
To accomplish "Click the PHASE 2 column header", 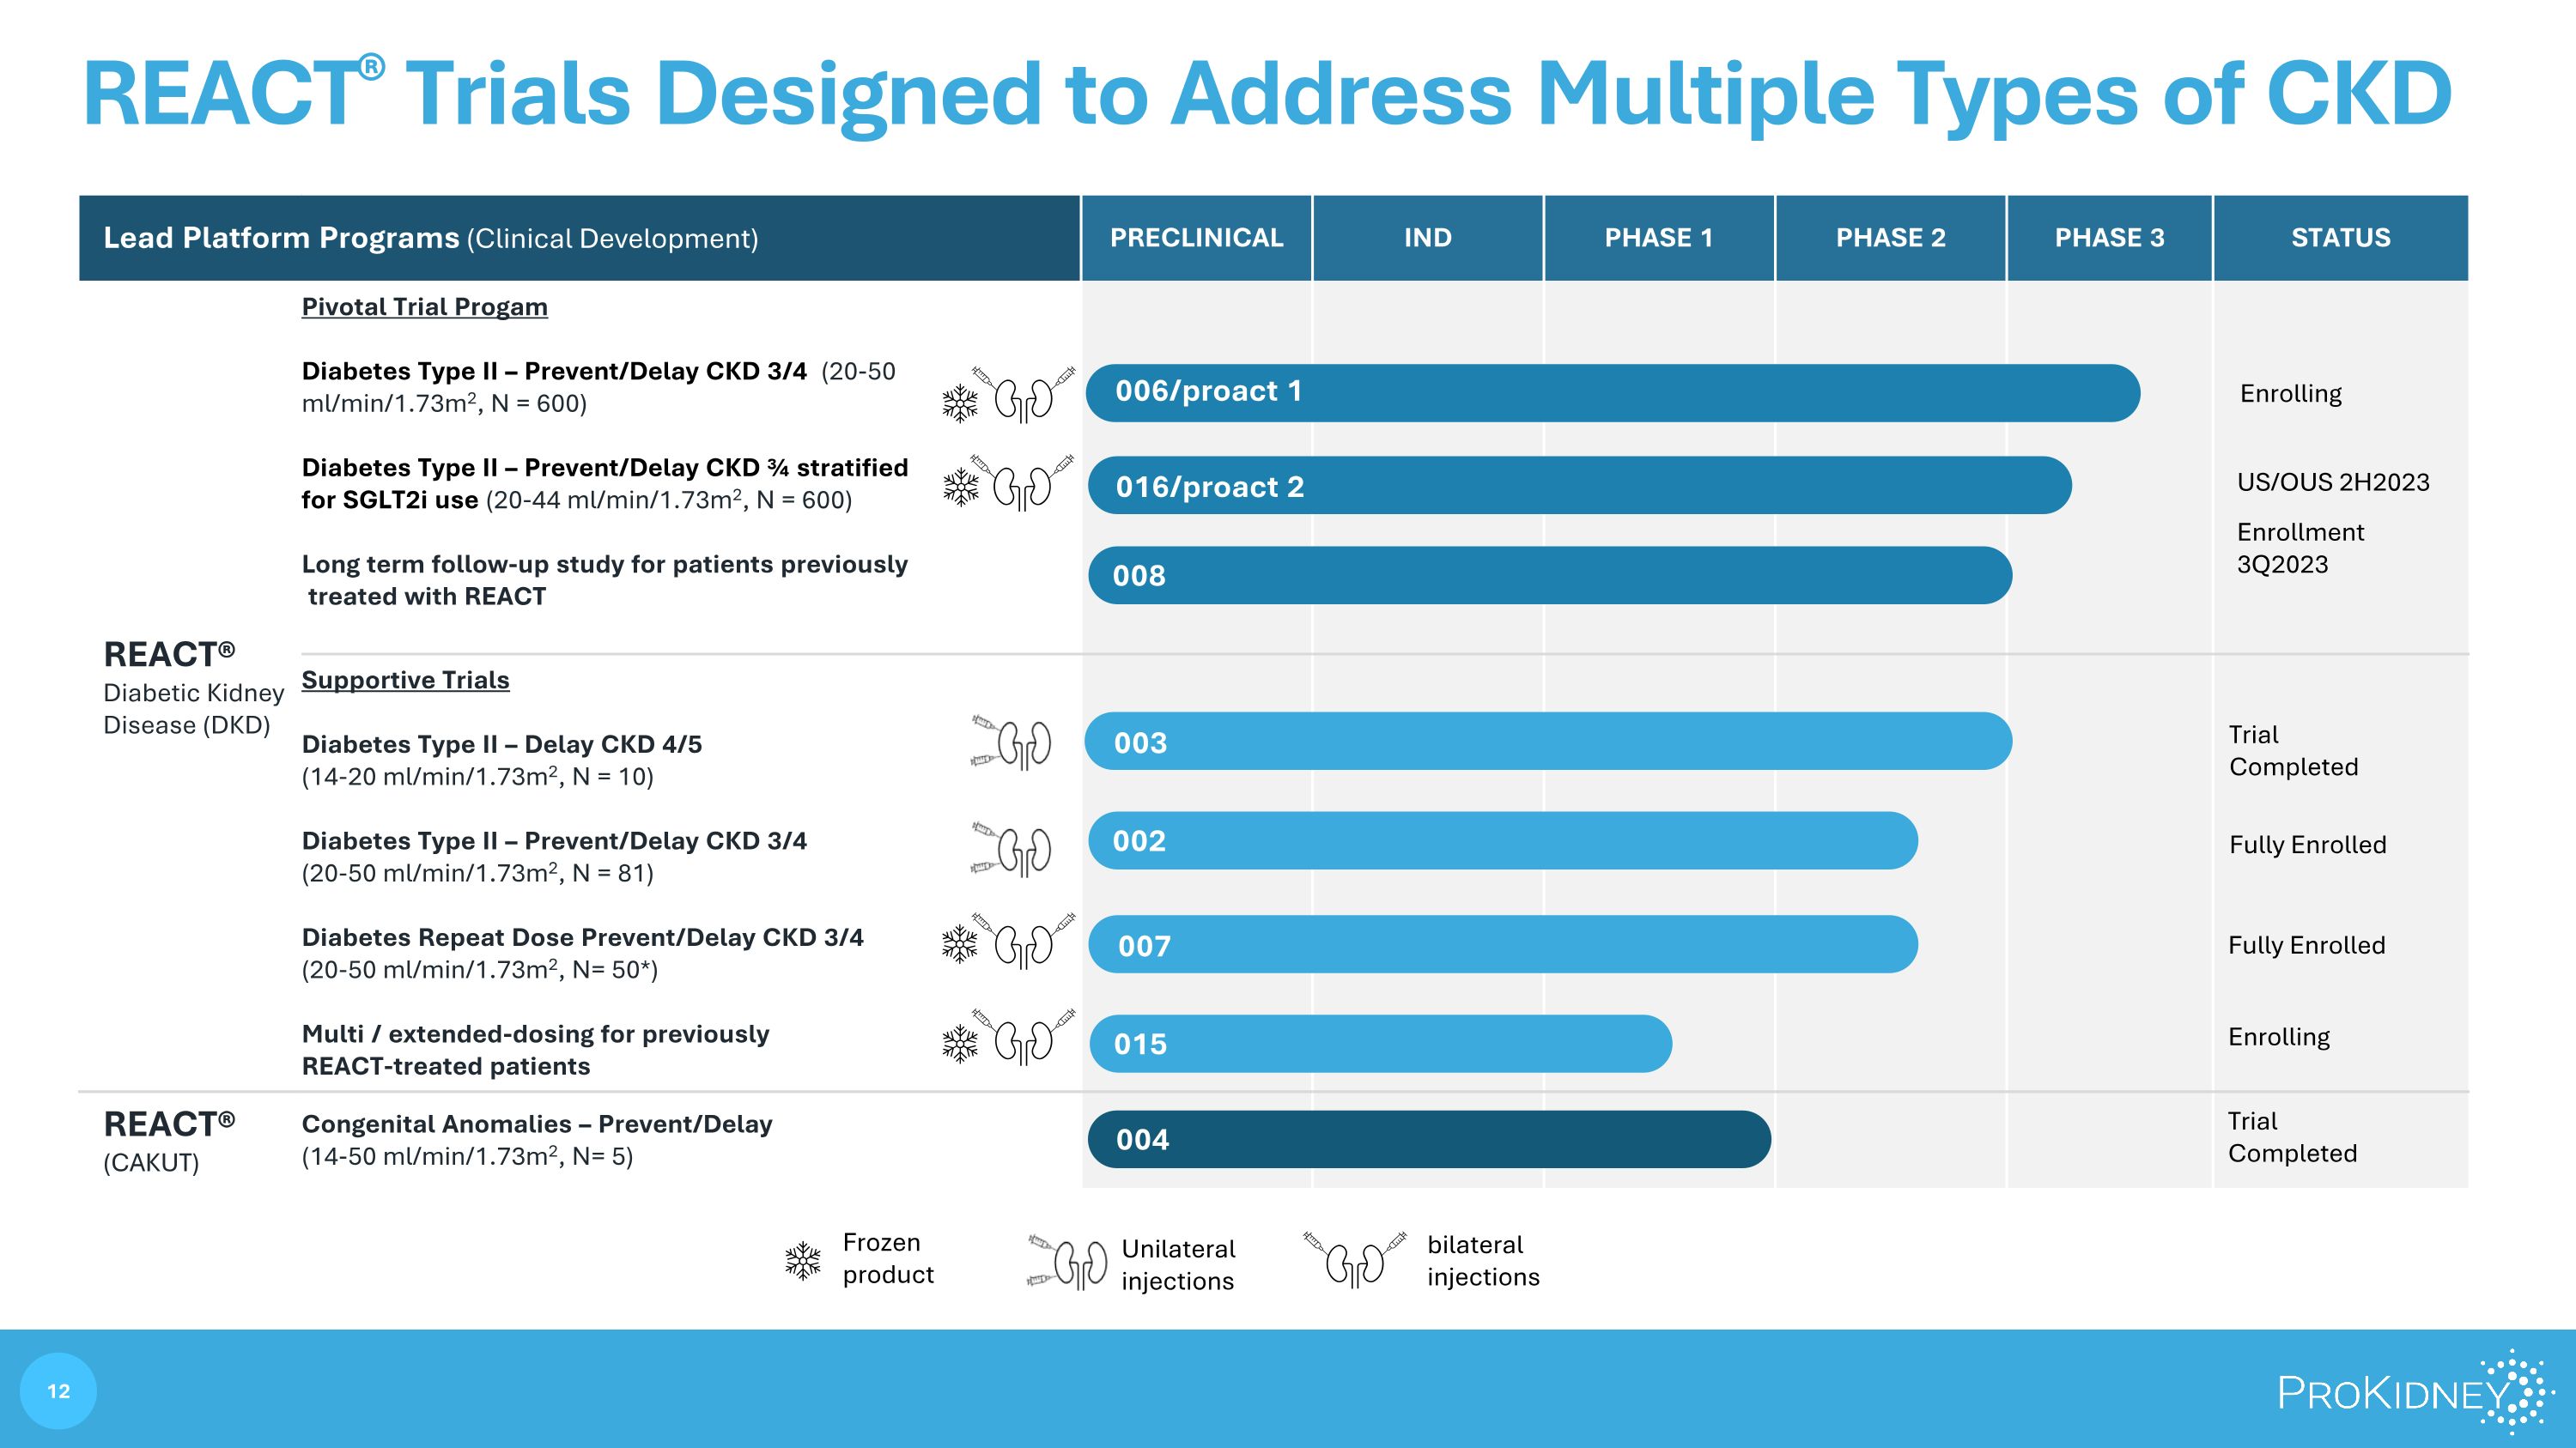I will coord(1890,238).
